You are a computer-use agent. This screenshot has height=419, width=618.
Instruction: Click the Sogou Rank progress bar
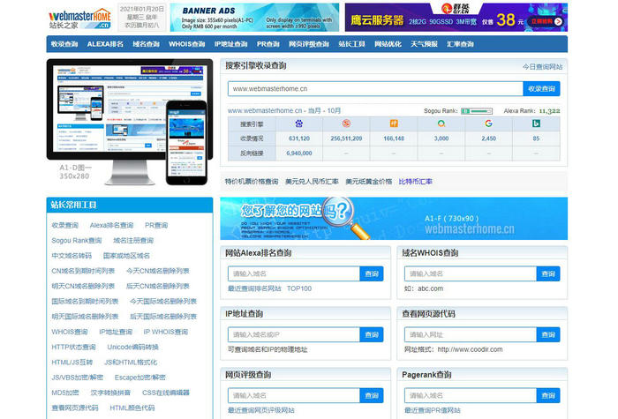[477, 111]
